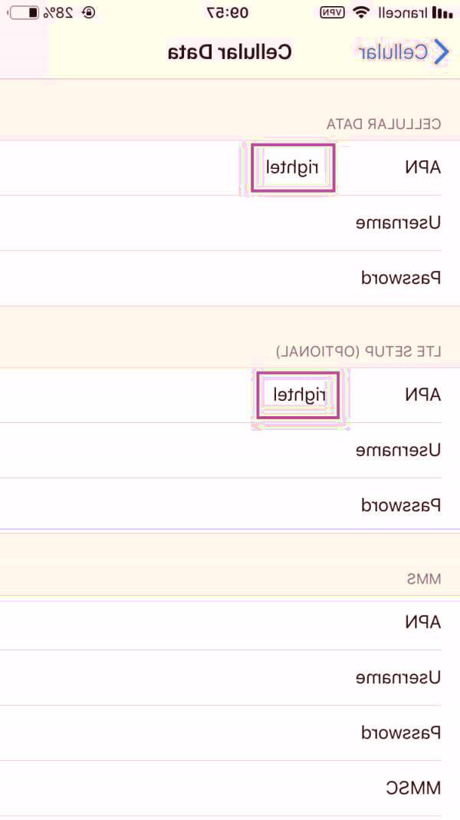
Task: Tap the MMS Password field
Action: (x=230, y=733)
